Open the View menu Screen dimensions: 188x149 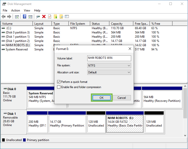(27, 10)
